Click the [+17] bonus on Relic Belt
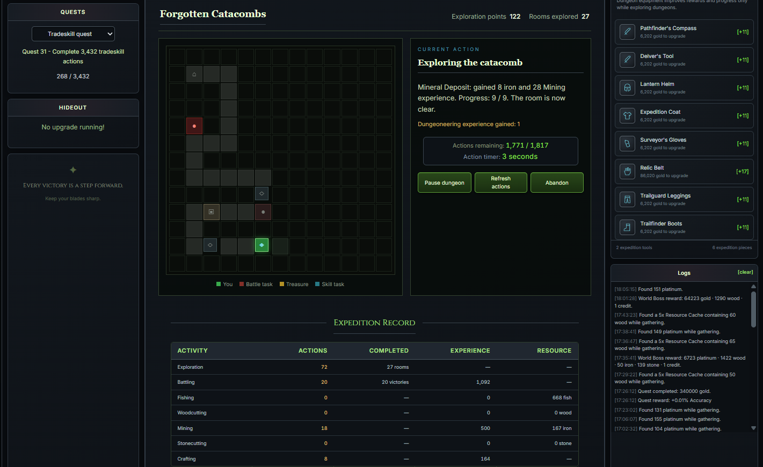 [742, 171]
